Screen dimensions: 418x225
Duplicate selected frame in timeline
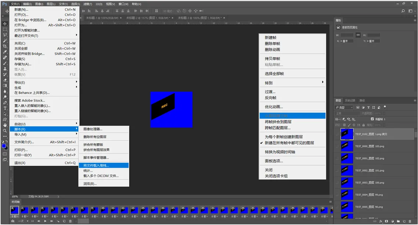(x=64, y=221)
